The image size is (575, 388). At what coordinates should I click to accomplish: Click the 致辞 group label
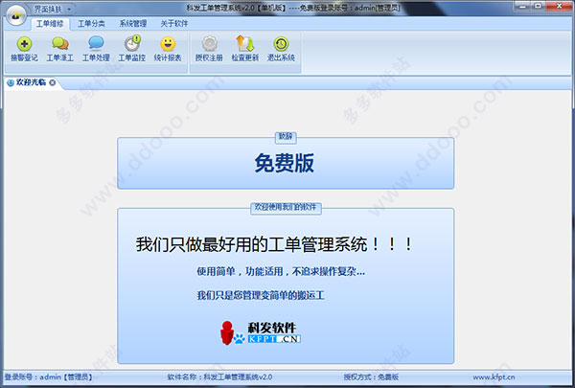coord(286,137)
